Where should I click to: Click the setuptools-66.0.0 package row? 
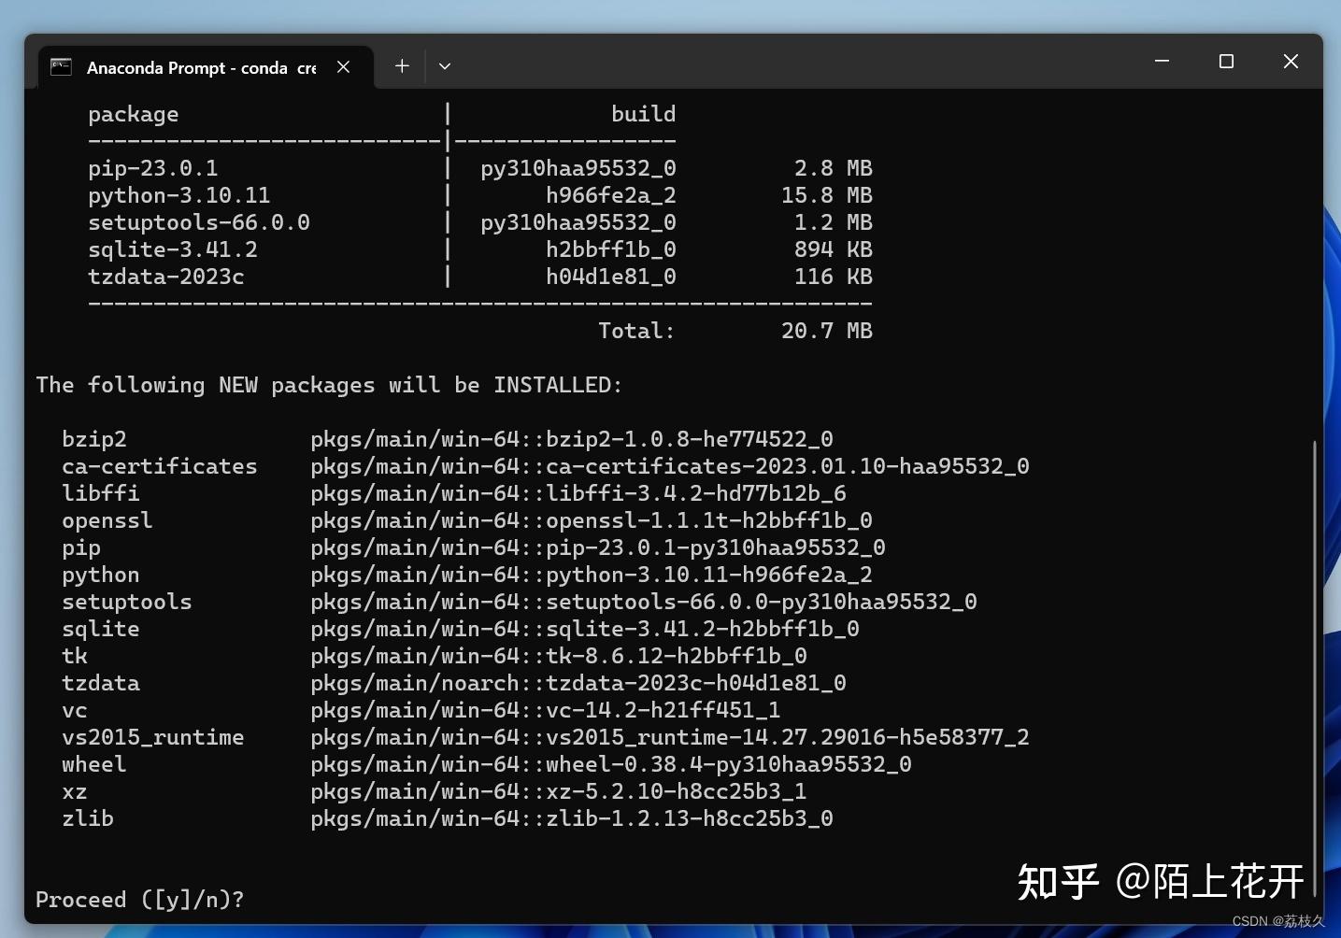click(x=199, y=221)
